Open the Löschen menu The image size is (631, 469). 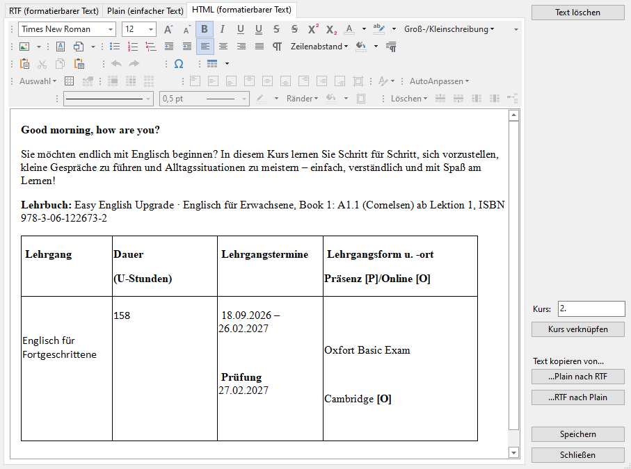(409, 99)
